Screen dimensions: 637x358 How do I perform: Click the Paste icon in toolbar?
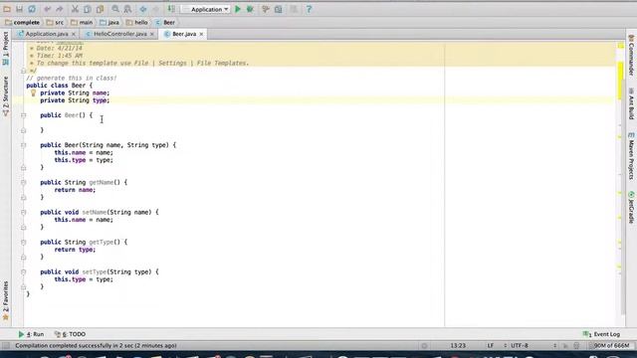click(100, 9)
